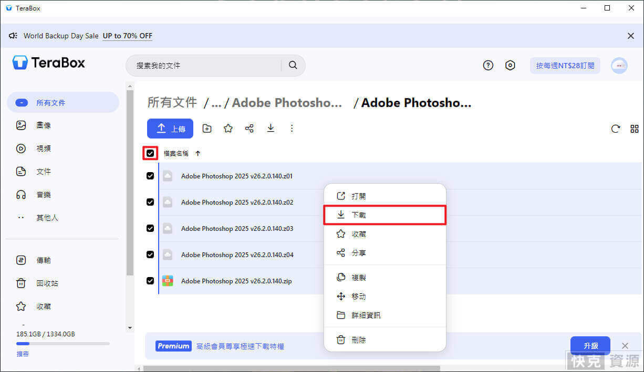Click the .zip archive file icon
644x372 pixels.
pos(168,281)
